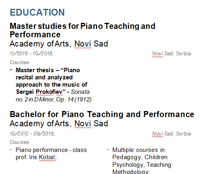Click italic text Sonata no. 2 in D Minor
Viewport: 222px width, 174px height.
(53, 96)
